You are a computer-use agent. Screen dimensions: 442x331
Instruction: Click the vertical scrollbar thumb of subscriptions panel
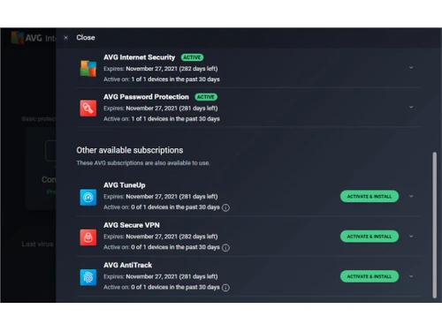pyautogui.click(x=434, y=225)
